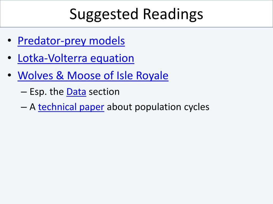Image resolution: width=273 pixels, height=204 pixels.
Task: Click the Data hyperlink
Action: (x=76, y=92)
